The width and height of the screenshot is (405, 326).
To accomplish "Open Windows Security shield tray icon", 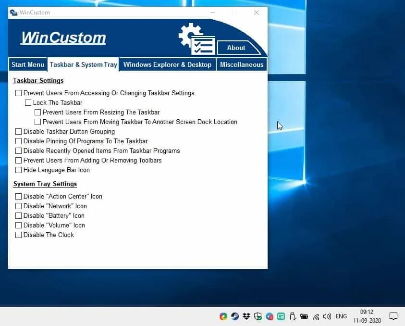I will click(258, 316).
